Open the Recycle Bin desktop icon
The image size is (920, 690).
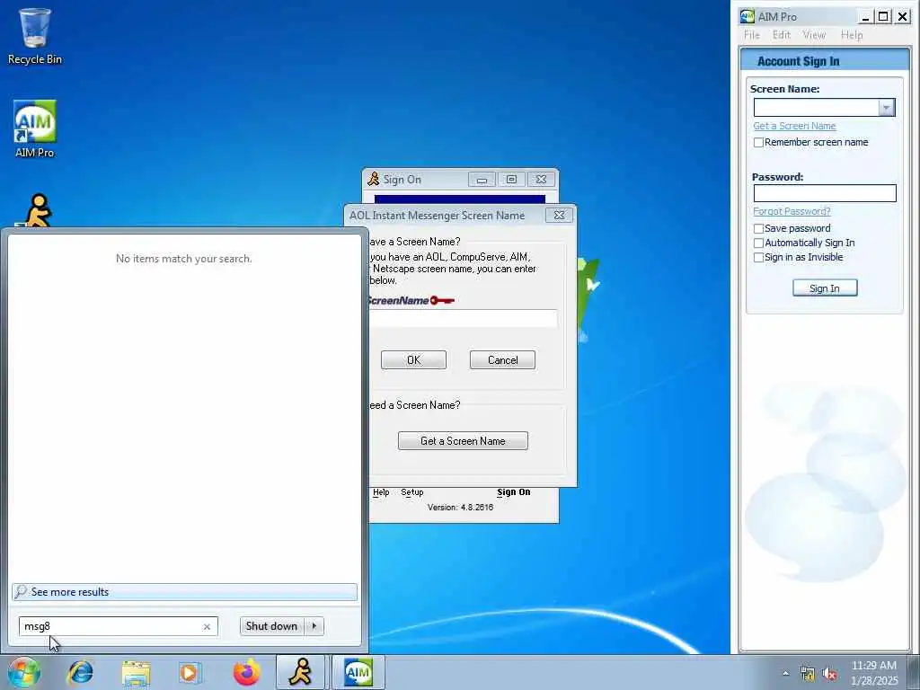35,36
